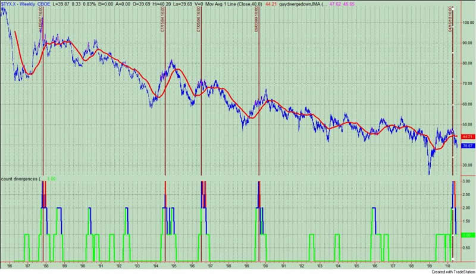
Task: Click the 100.00 level on price axis
Action: (x=468, y=23)
